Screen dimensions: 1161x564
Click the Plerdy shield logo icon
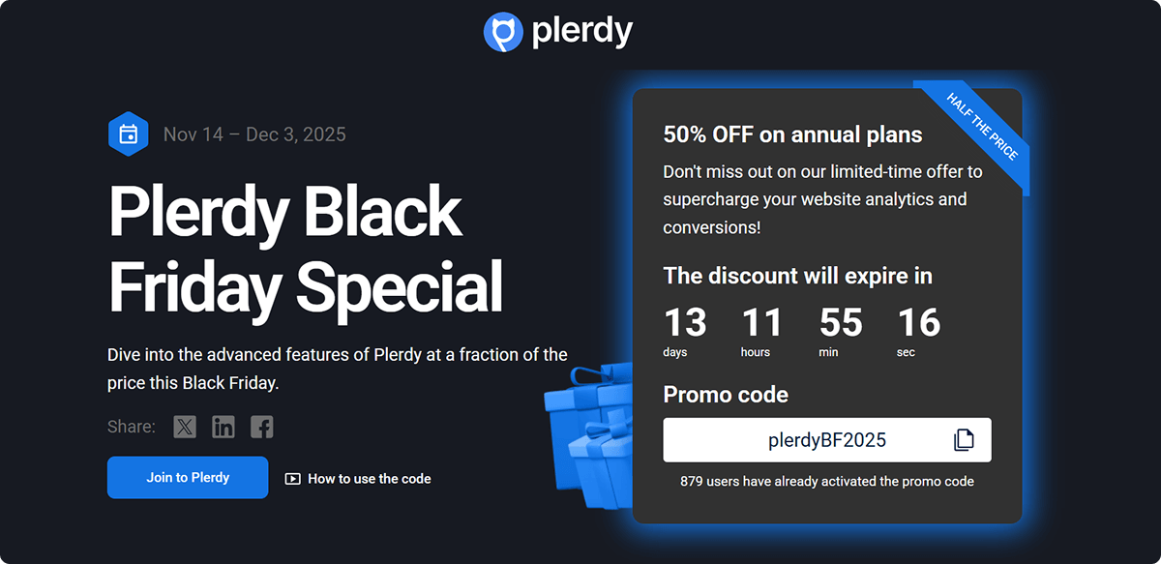tap(501, 31)
